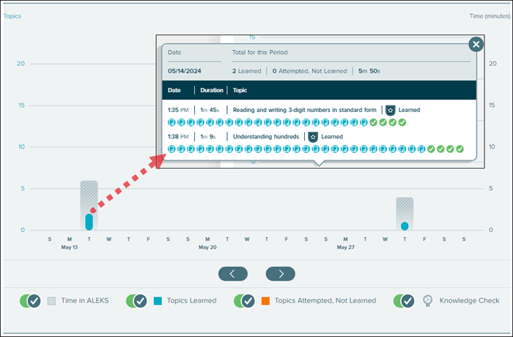Toggle Time in ALEKS display
Image resolution: width=513 pixels, height=337 pixels.
[30, 300]
